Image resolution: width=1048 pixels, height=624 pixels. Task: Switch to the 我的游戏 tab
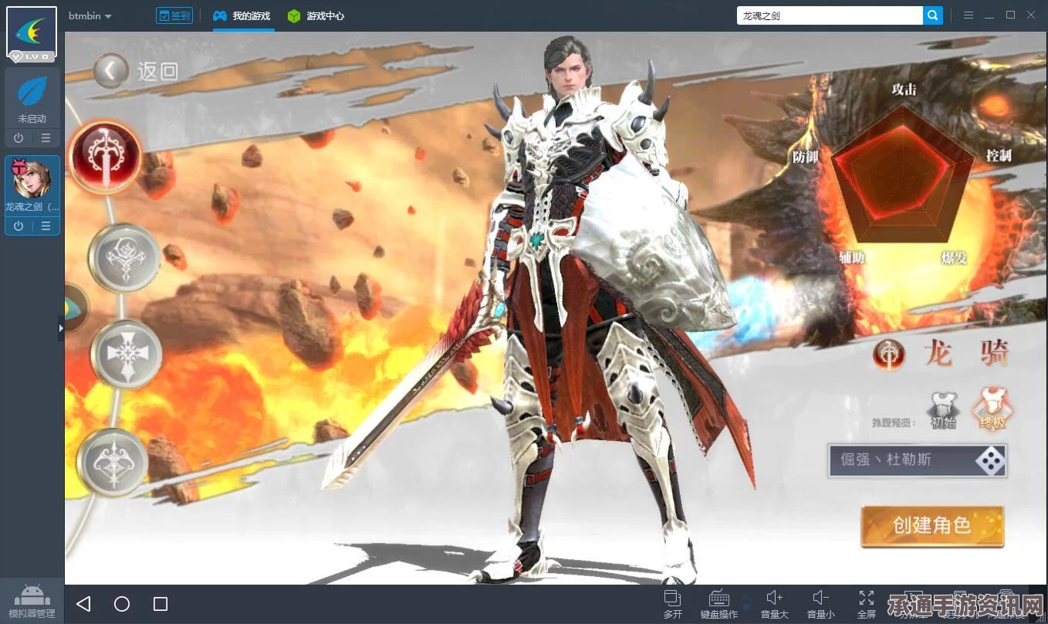click(x=242, y=15)
